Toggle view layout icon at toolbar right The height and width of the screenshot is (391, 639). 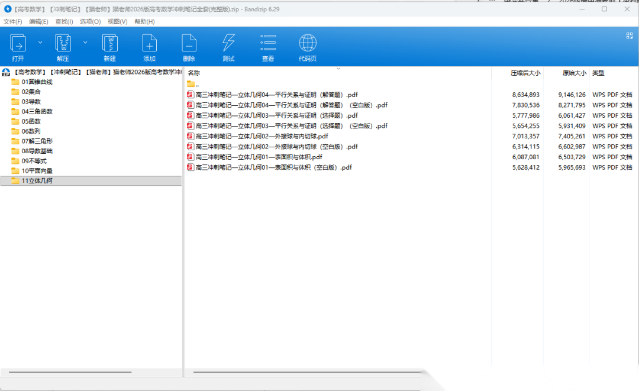pos(630,36)
